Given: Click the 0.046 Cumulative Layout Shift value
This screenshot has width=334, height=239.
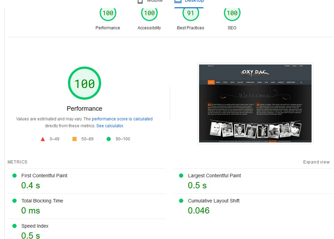Looking at the screenshot, I should coord(199,210).
